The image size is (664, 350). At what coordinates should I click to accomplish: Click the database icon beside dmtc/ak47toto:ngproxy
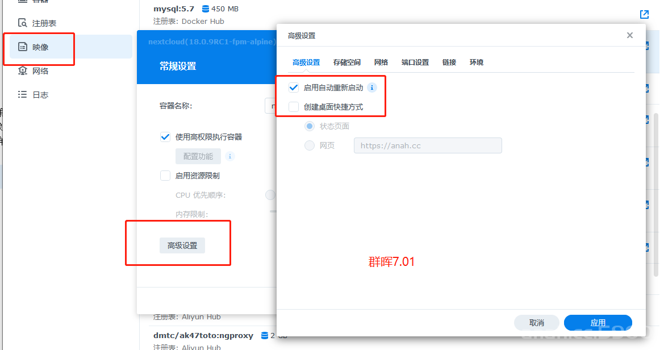pyautogui.click(x=265, y=336)
